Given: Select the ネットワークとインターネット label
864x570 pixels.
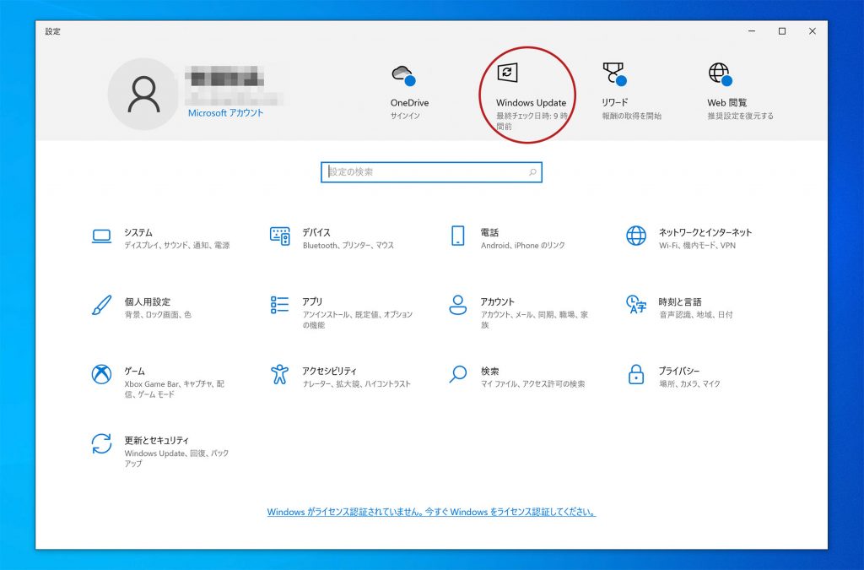Looking at the screenshot, I should click(x=705, y=232).
